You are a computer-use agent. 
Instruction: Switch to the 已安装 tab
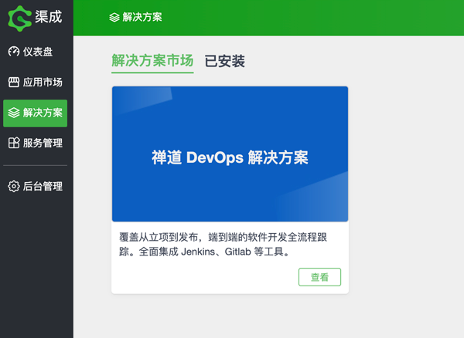point(224,61)
